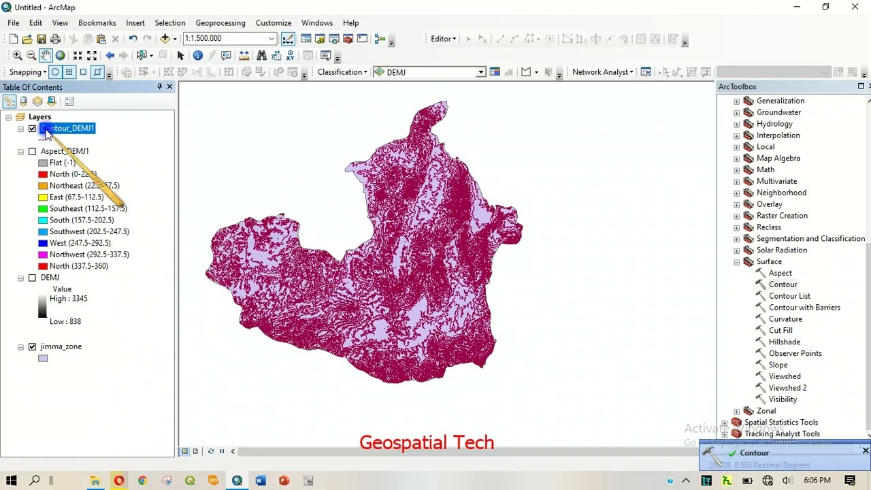The image size is (871, 490).
Task: Enable the Aspect_DEMJ1 layer checkbox
Action: click(32, 151)
